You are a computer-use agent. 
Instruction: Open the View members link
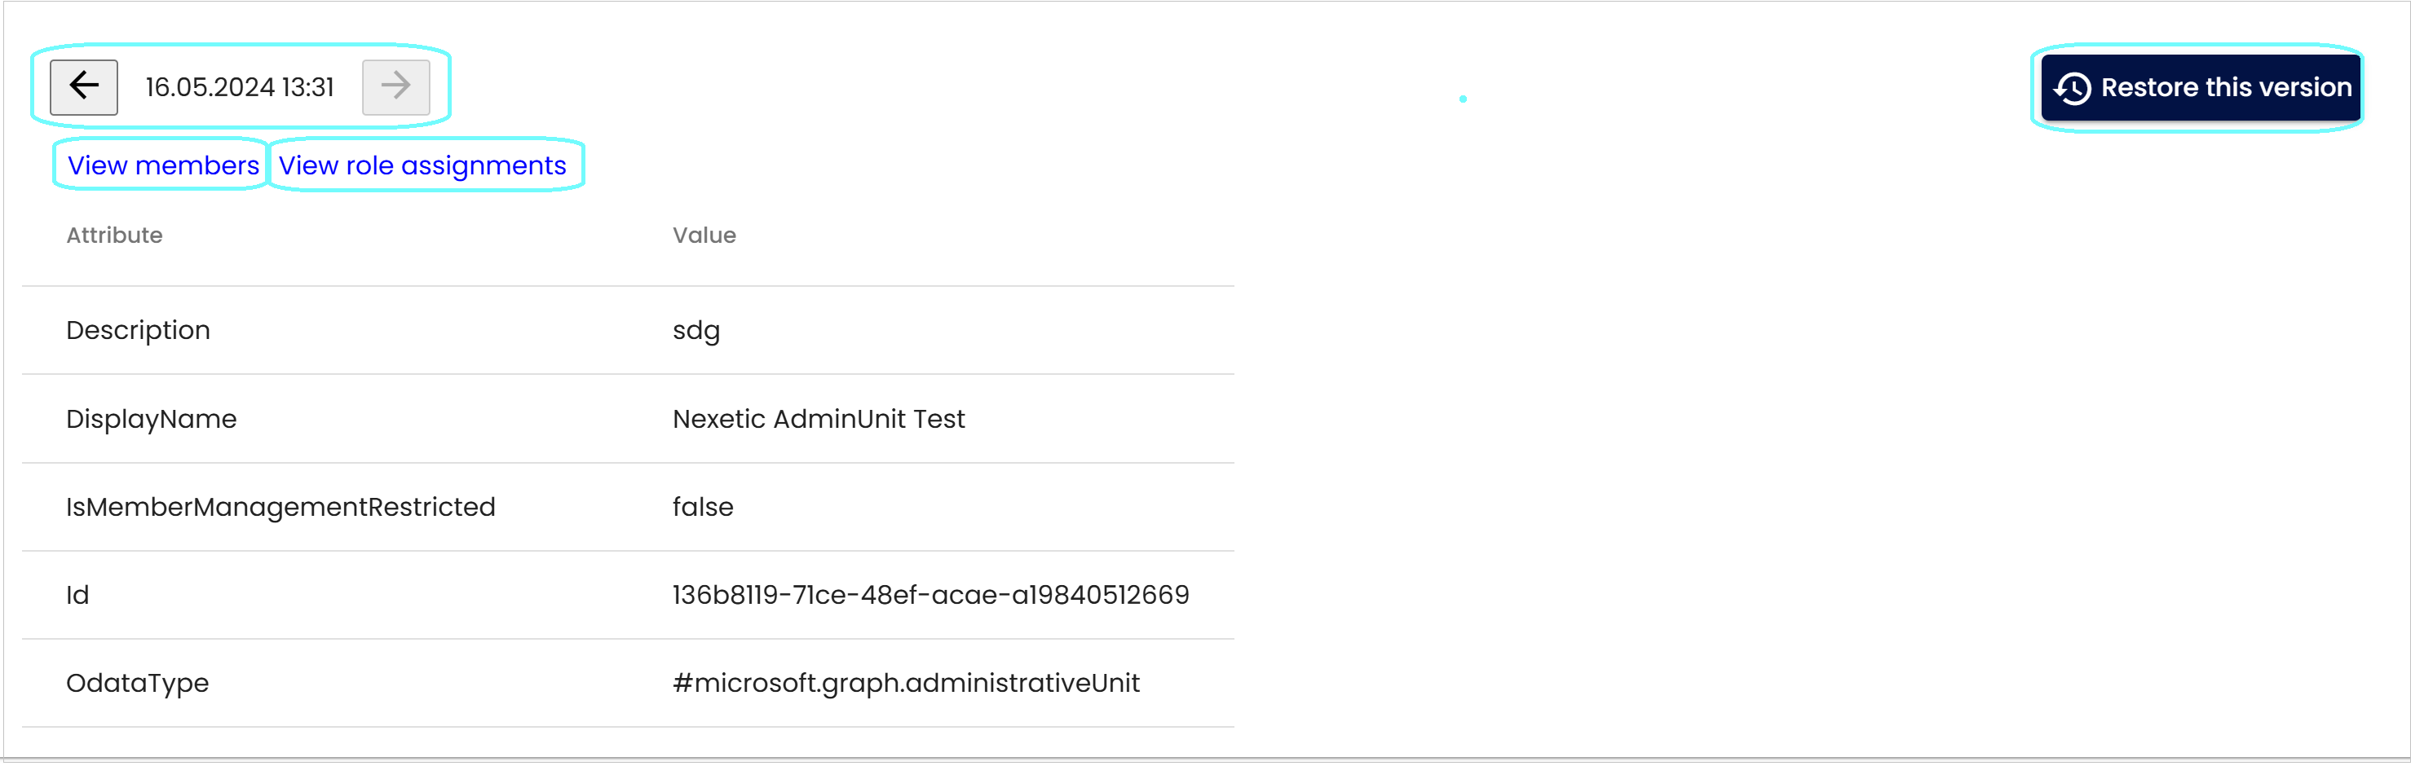163,165
